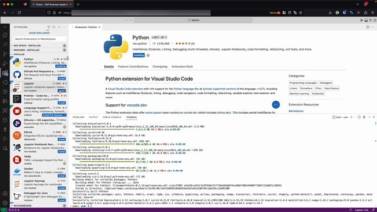Close the Extension: Python editor tab
The image size is (377, 212).
coord(100,27)
